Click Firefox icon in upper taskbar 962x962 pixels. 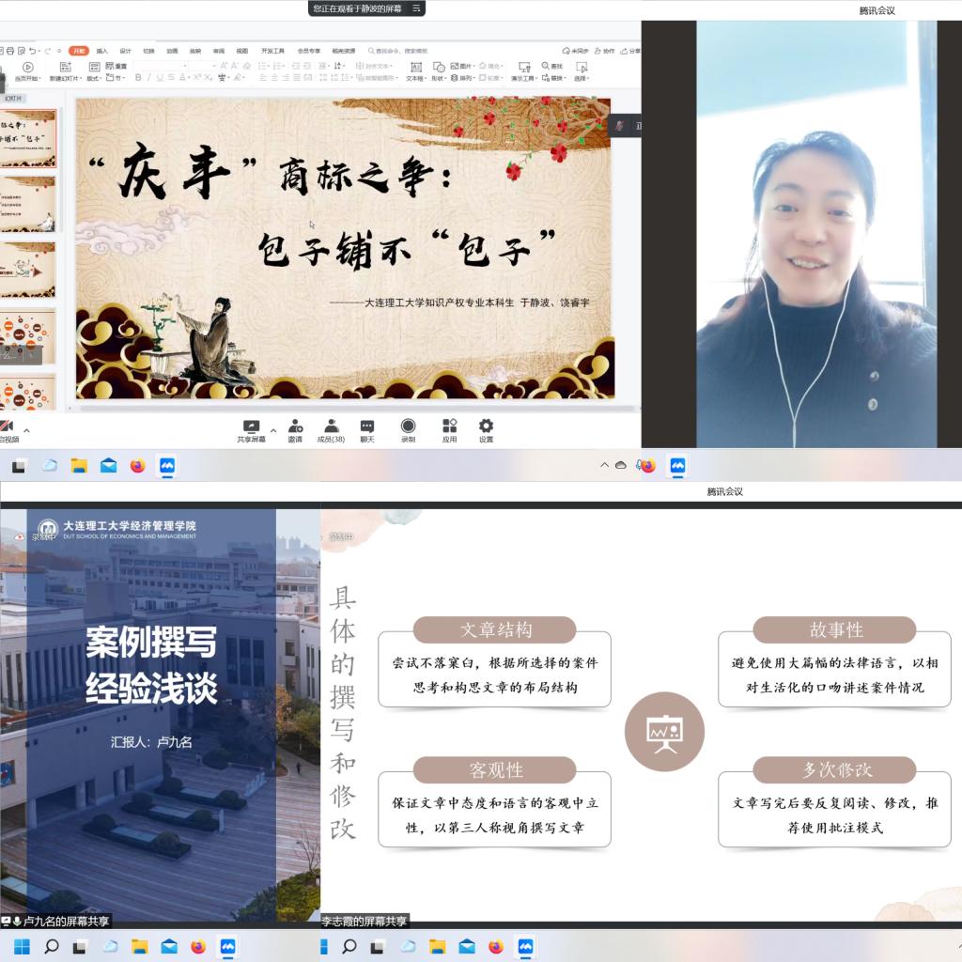pyautogui.click(x=138, y=465)
